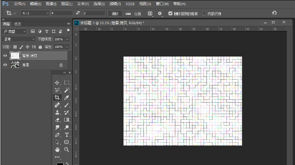This screenshot has width=295, height=165.
Task: Open the 4:3 crop ratio dropdown
Action: [35, 13]
